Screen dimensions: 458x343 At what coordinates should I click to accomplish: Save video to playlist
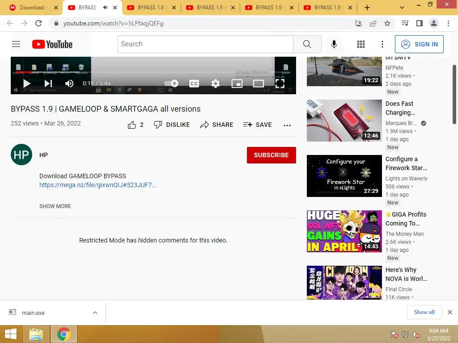[257, 125]
